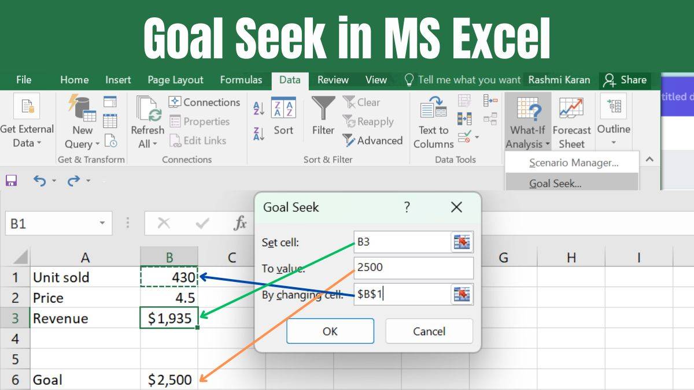Cancel the Goal Seek dialog
Screen dimensions: 694x390
click(429, 331)
